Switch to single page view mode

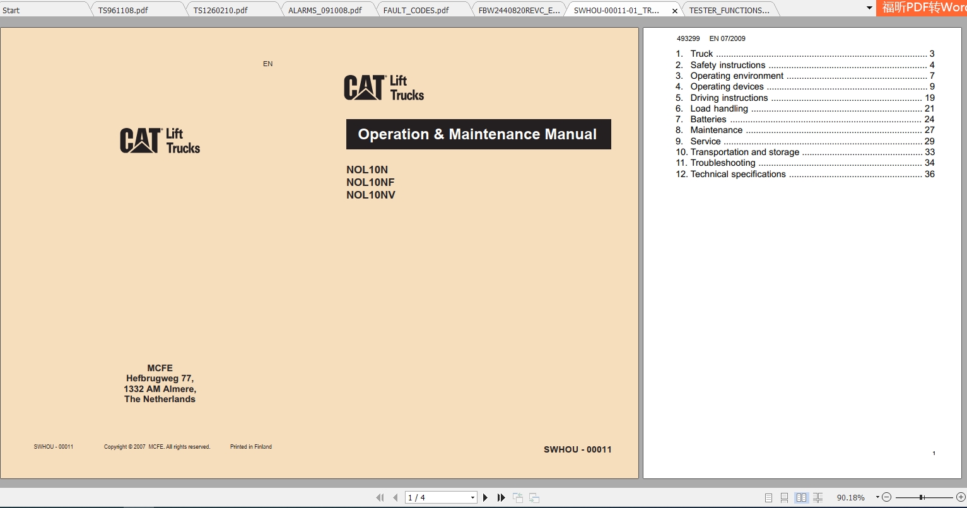768,497
